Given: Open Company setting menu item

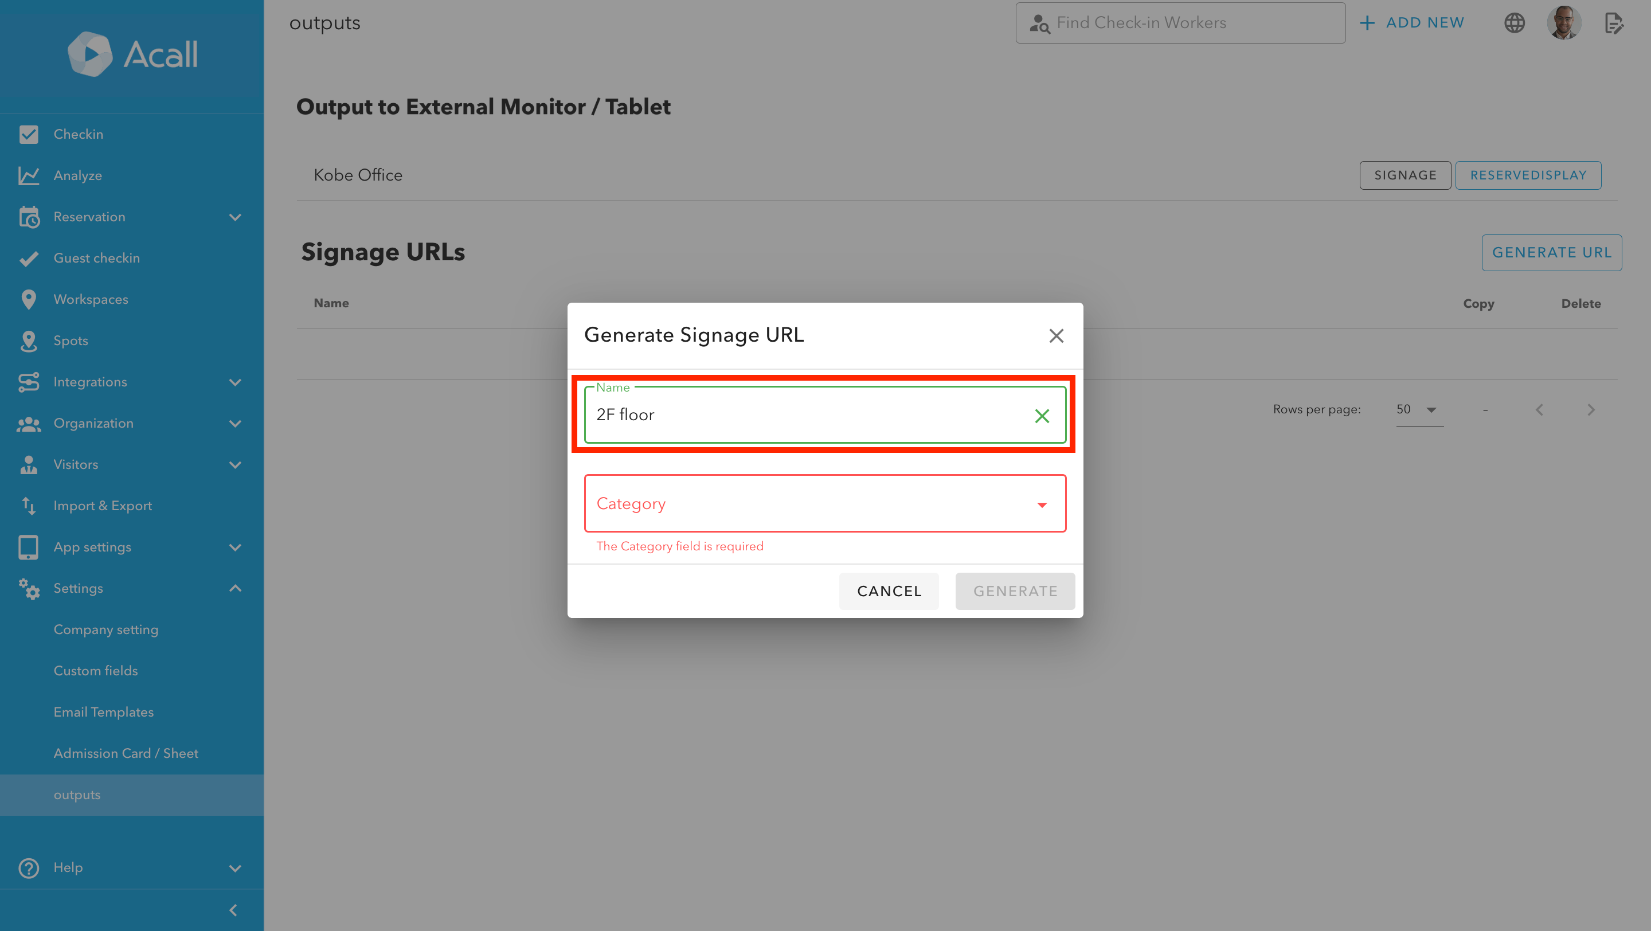Looking at the screenshot, I should [105, 629].
